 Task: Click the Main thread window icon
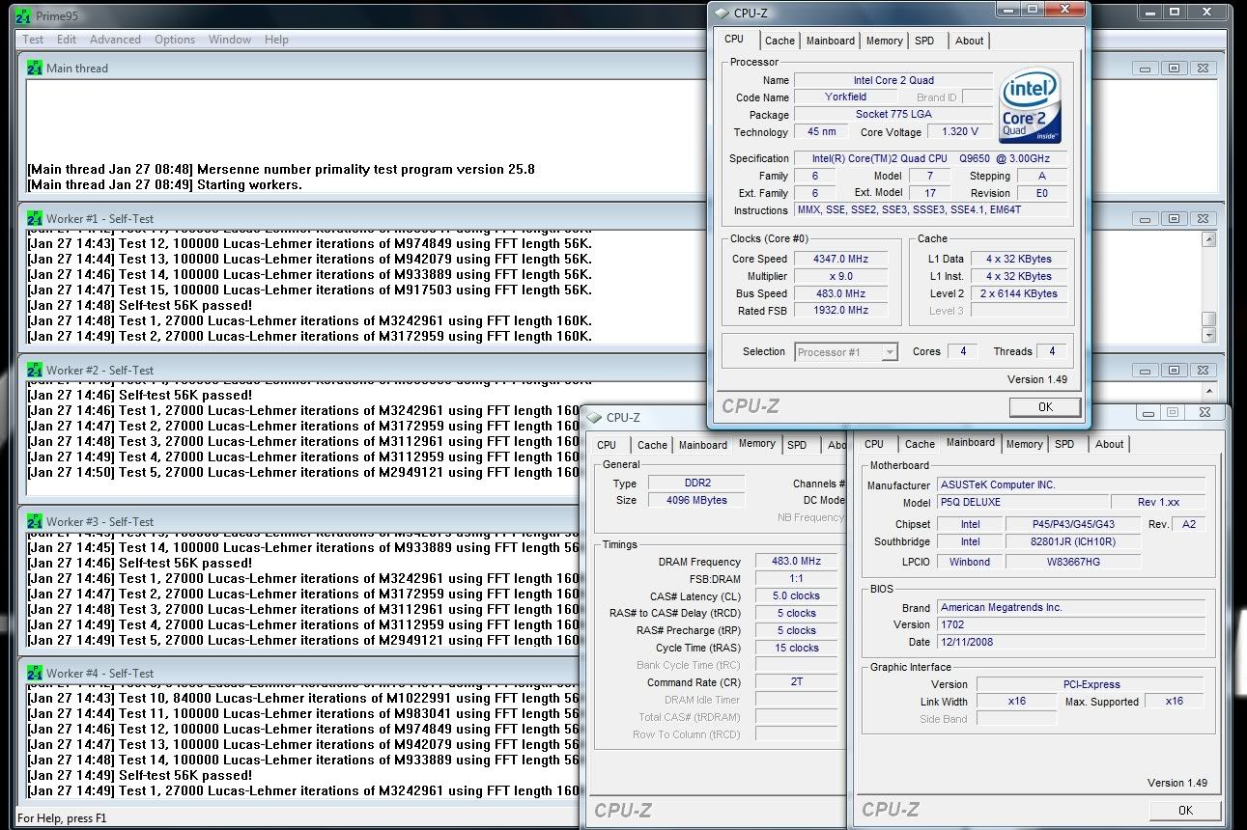pos(35,69)
